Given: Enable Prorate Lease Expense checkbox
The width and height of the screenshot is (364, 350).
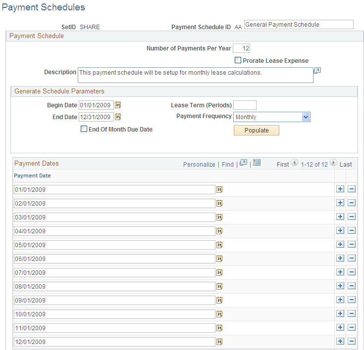Looking at the screenshot, I should coord(238,60).
